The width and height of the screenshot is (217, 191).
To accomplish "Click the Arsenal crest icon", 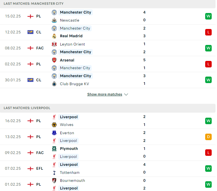I will (54, 60).
